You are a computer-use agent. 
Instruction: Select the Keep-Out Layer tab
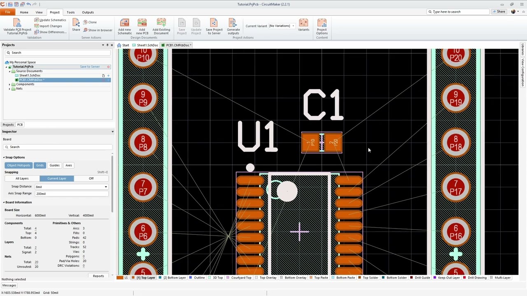[446, 278]
